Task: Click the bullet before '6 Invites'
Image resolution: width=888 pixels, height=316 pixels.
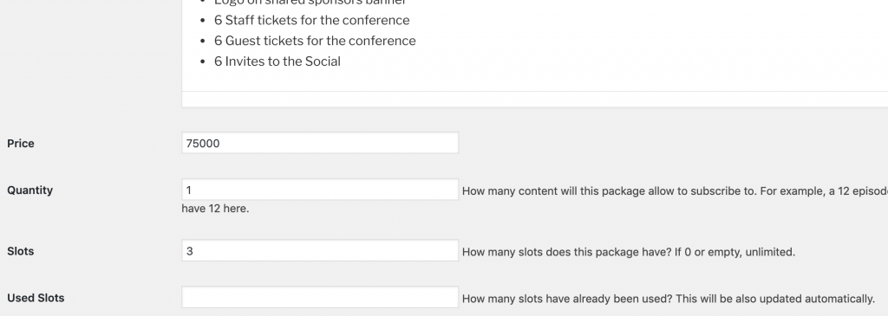Action: (203, 61)
